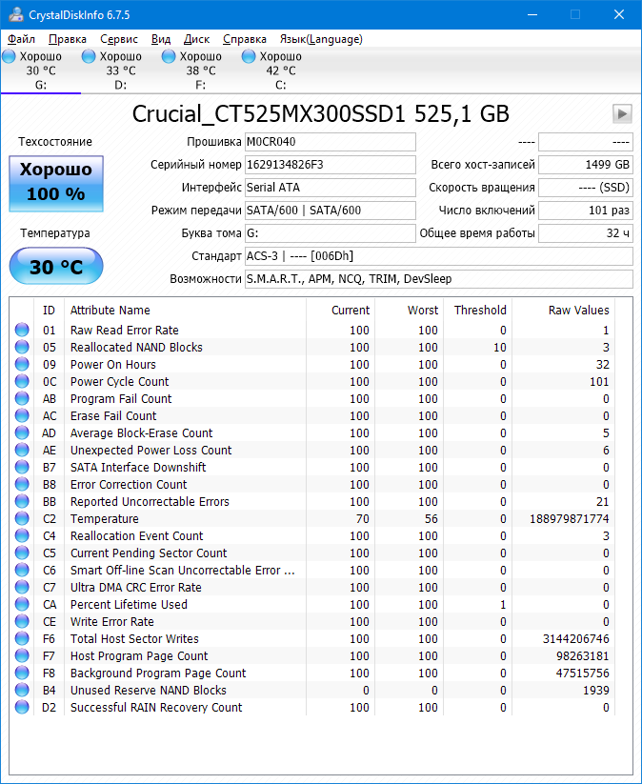The height and width of the screenshot is (784, 642).
Task: Click status icon for Unexpected Power Loss Count
Action: 22,450
